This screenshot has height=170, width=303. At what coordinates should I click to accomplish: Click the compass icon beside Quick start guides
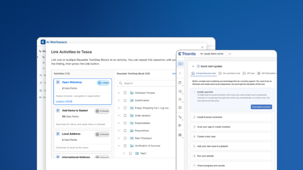tap(198, 66)
